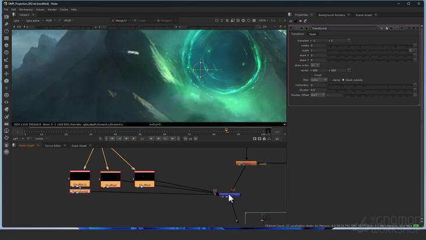Open the Image nodes toolbar icon

click(6, 17)
